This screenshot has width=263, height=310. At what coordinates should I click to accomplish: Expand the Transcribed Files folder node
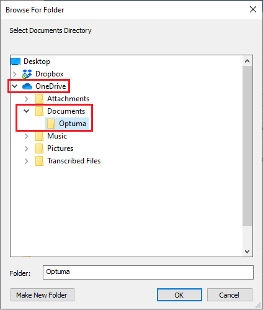[27, 161]
